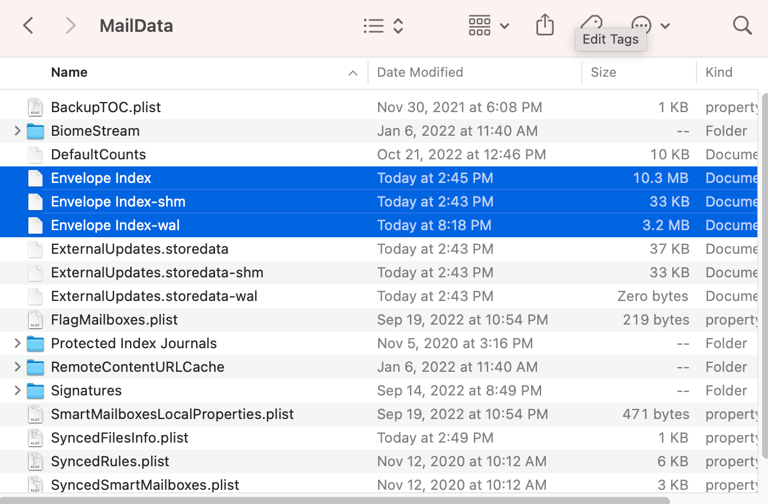Click the DefaultCounts document icon

pos(35,155)
